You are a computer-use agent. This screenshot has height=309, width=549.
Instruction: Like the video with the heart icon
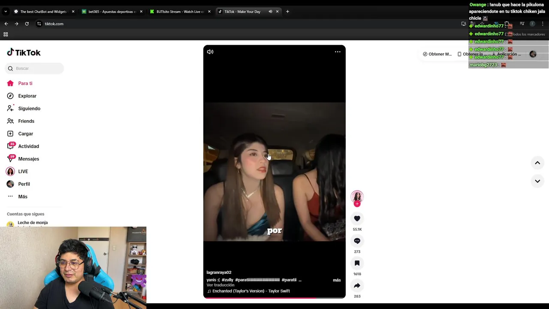[x=357, y=218]
